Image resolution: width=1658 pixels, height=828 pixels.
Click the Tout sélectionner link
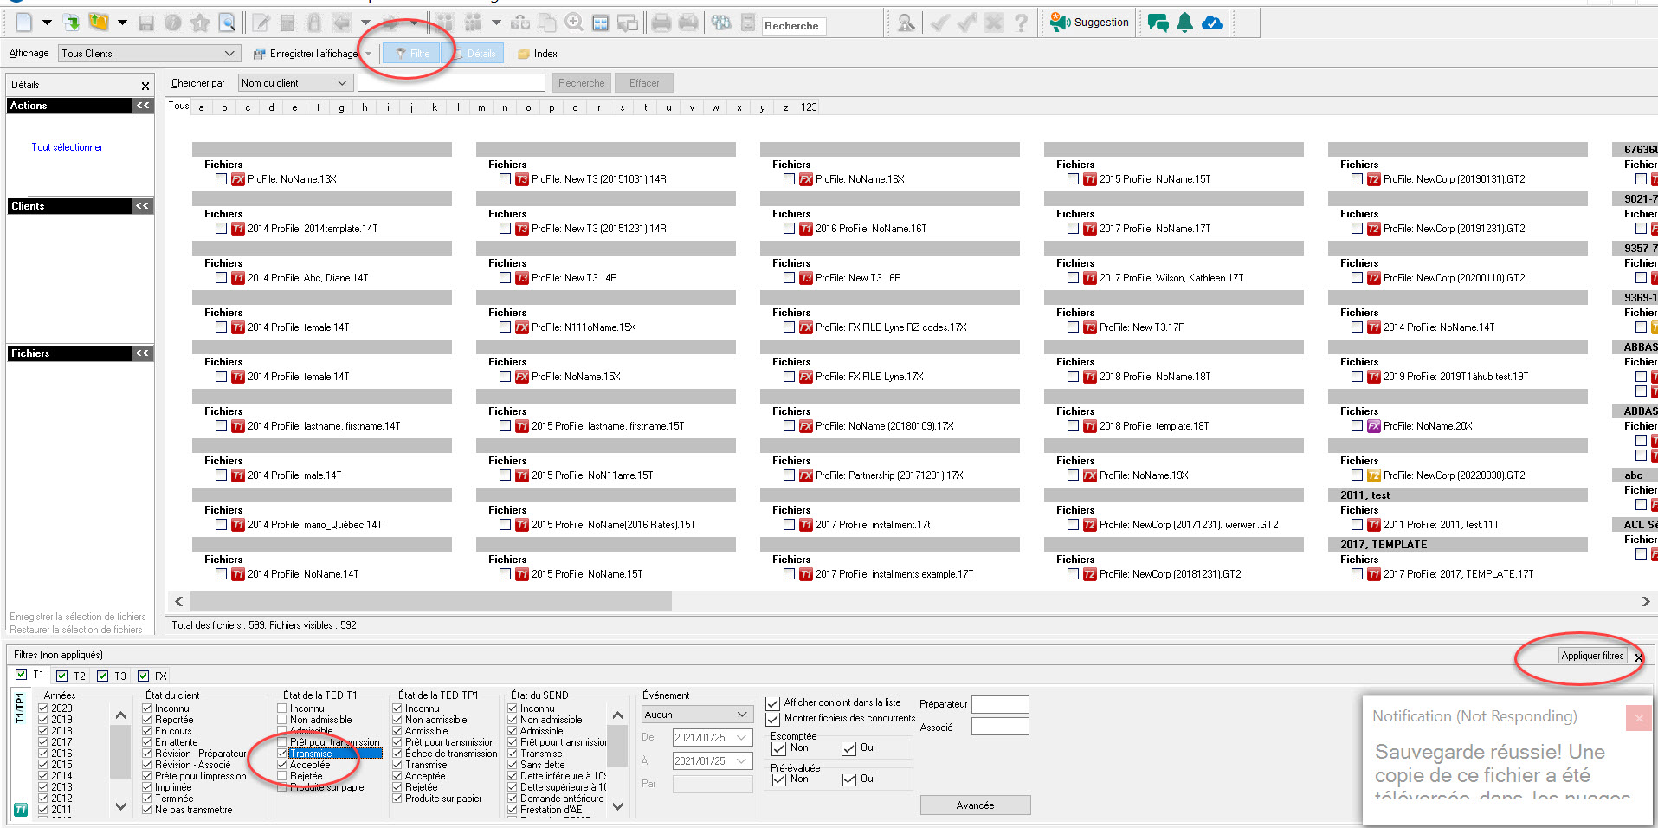pos(67,147)
